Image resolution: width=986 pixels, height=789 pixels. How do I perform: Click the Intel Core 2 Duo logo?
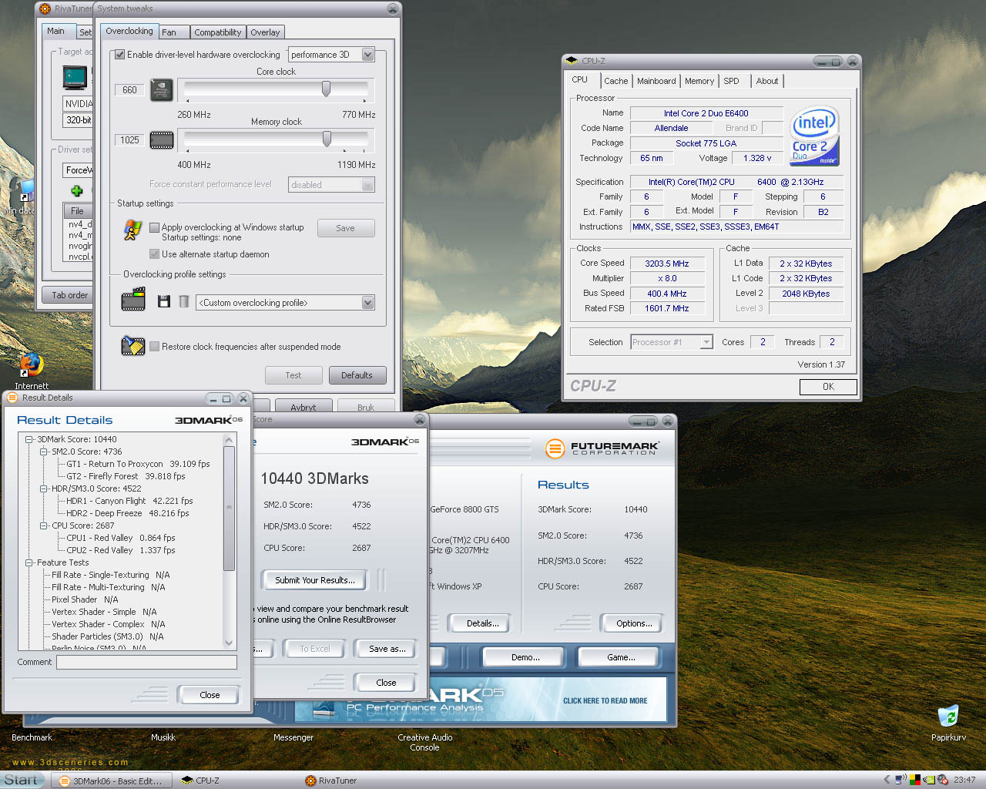(814, 137)
